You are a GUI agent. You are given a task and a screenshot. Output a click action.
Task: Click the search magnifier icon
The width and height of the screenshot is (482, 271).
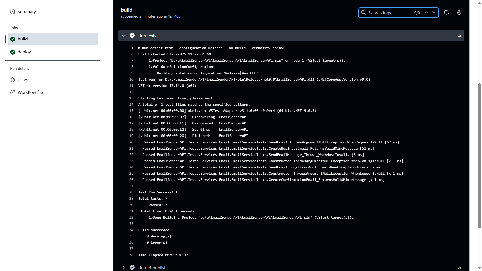coord(363,12)
